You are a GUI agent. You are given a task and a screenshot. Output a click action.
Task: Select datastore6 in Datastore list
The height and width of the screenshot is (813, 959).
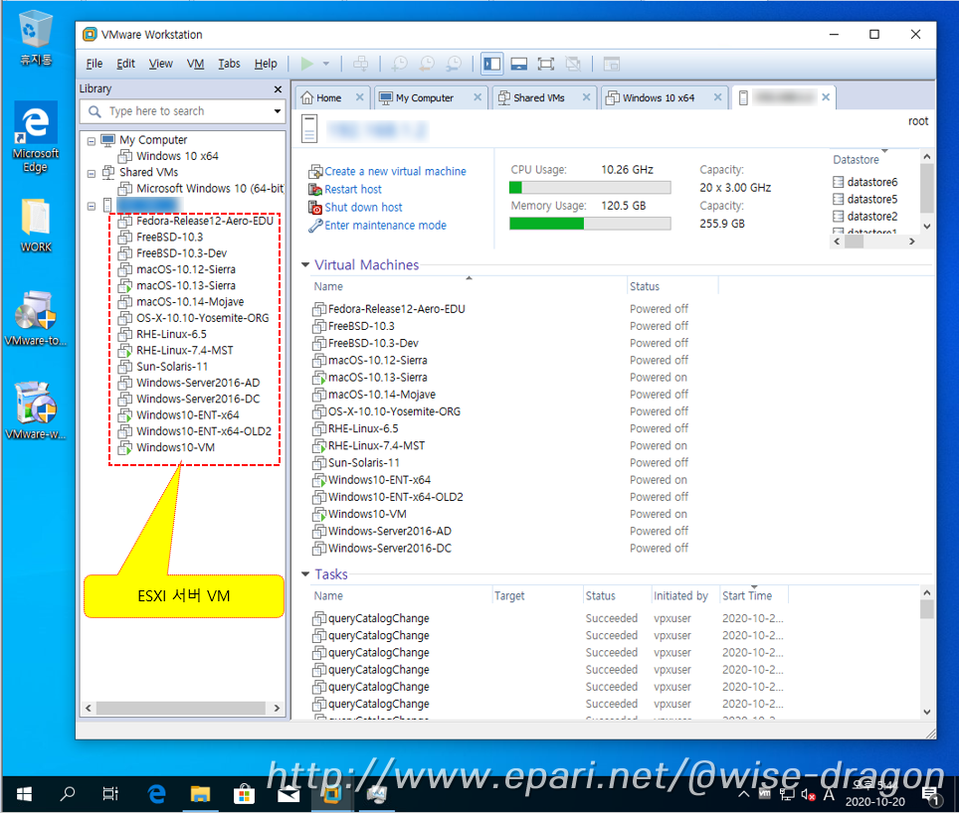(x=872, y=182)
